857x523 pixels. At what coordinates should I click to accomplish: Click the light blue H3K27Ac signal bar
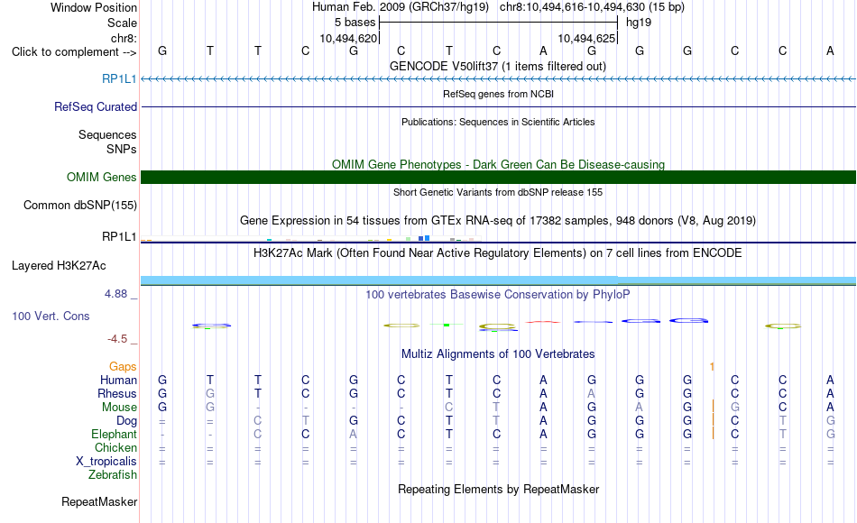point(498,280)
